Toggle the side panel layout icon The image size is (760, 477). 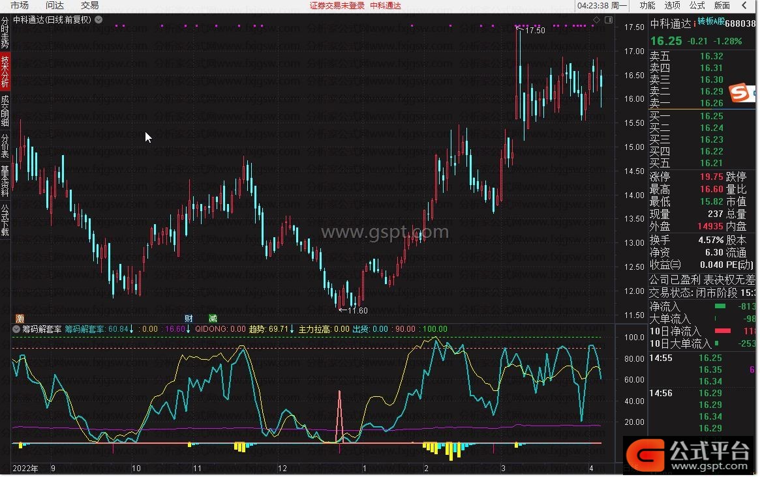click(x=609, y=20)
